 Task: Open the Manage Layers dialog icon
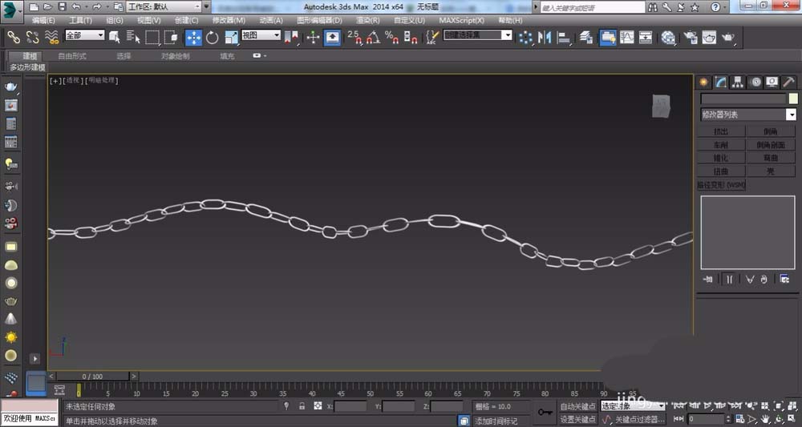click(x=586, y=38)
